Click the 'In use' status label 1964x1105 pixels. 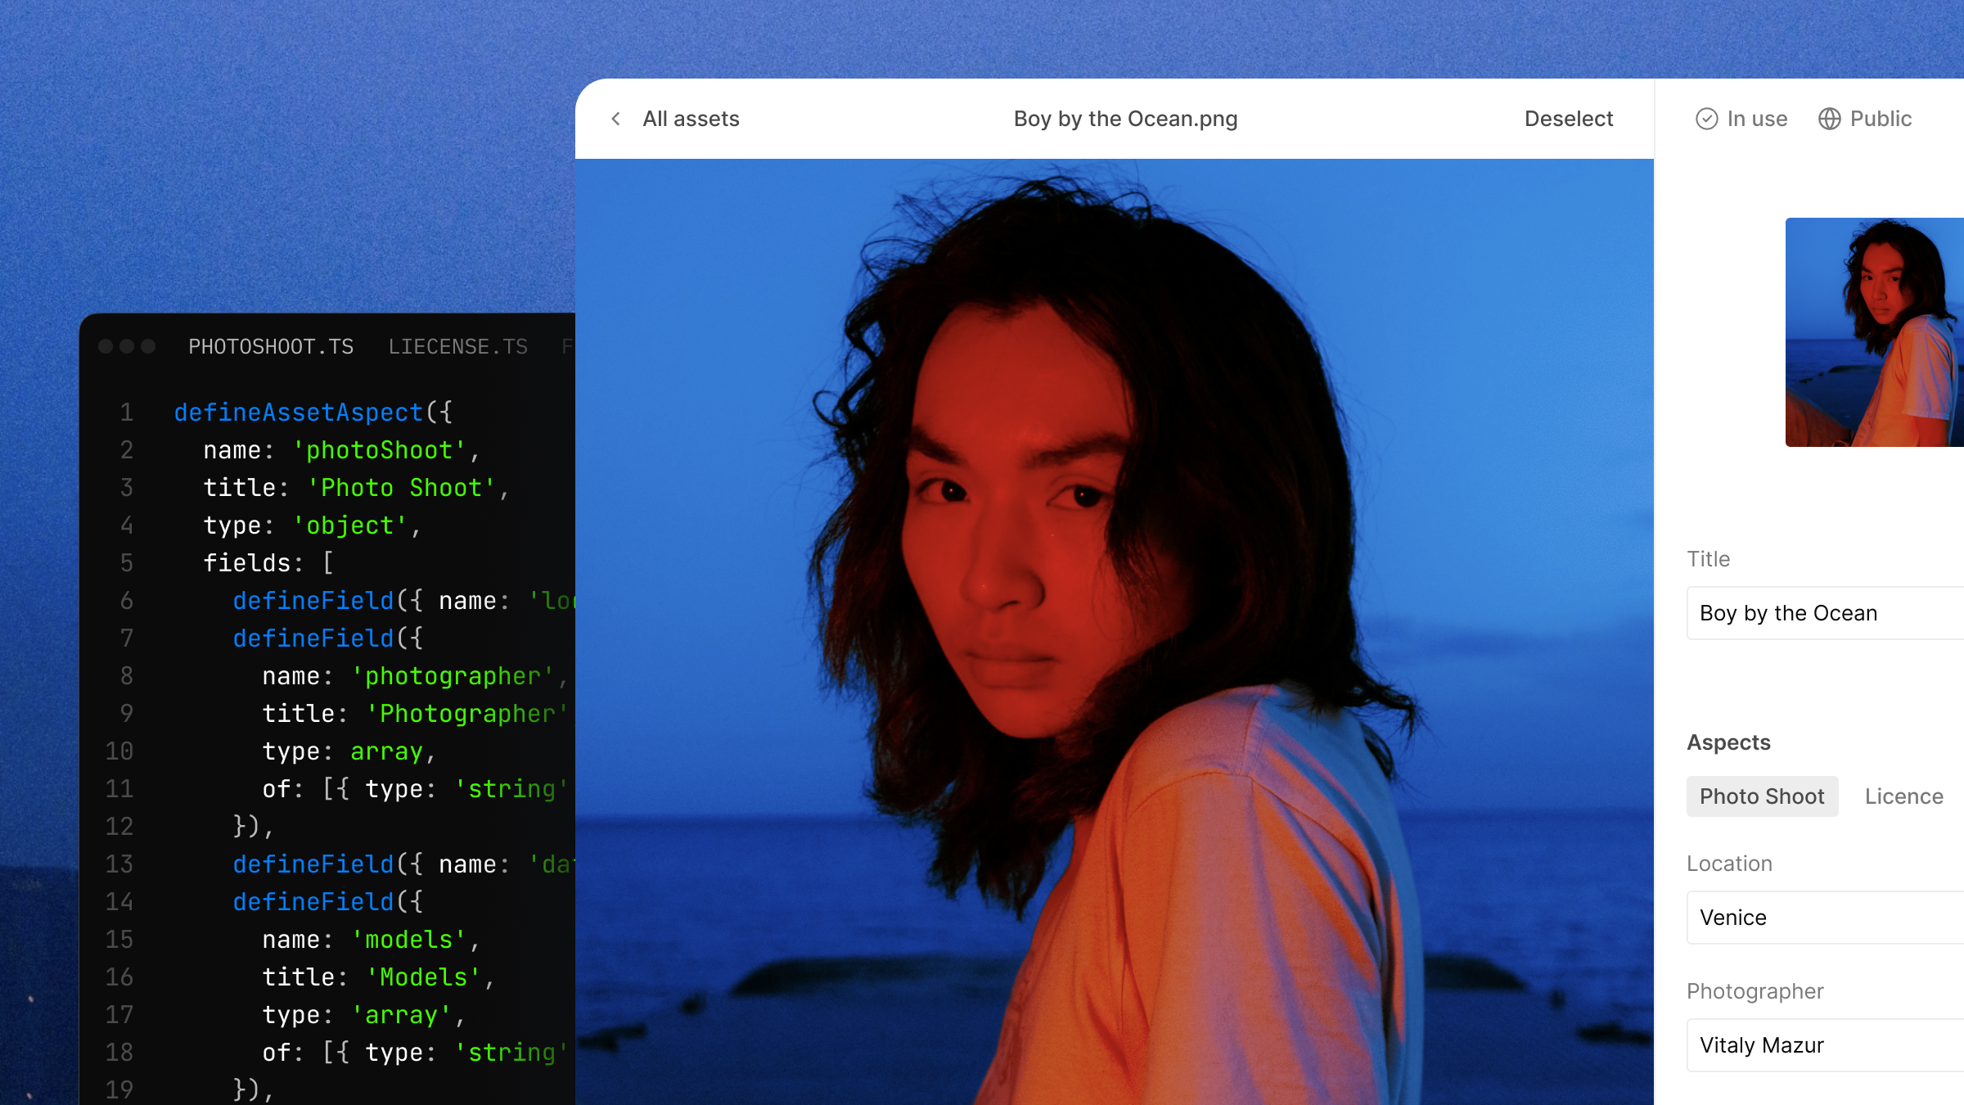(x=1757, y=119)
